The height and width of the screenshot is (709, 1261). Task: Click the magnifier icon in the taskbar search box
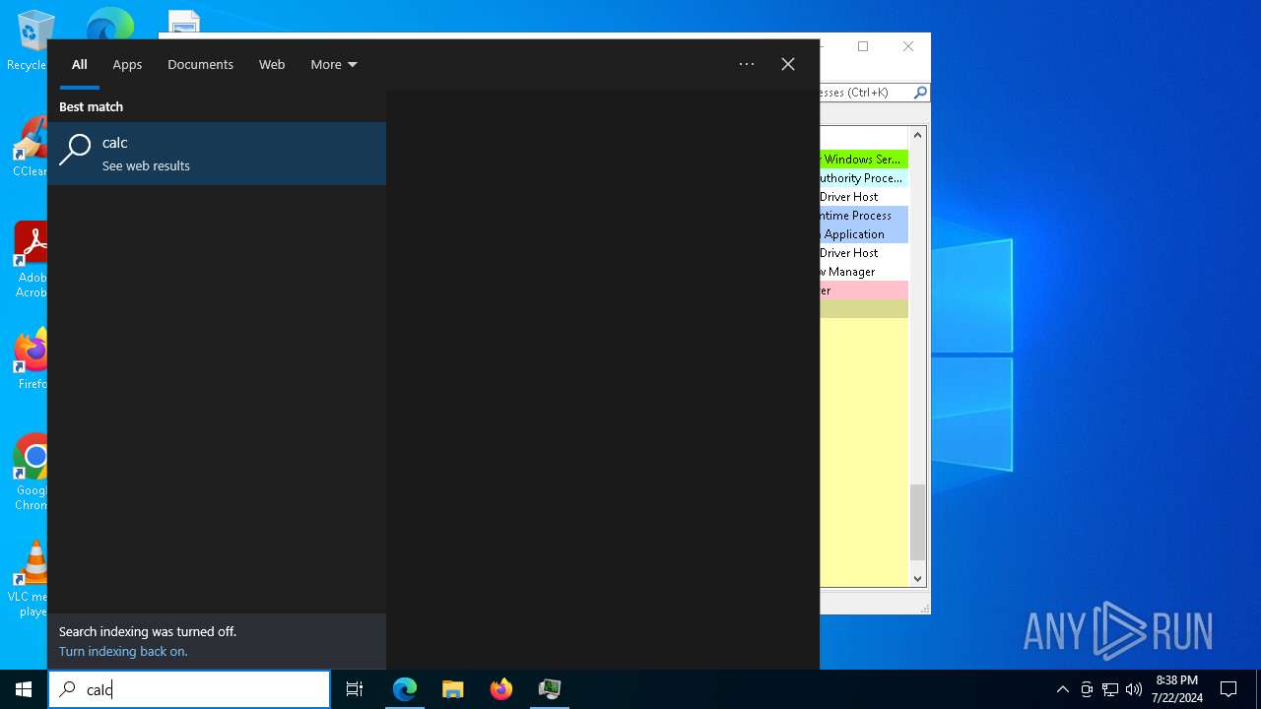68,689
